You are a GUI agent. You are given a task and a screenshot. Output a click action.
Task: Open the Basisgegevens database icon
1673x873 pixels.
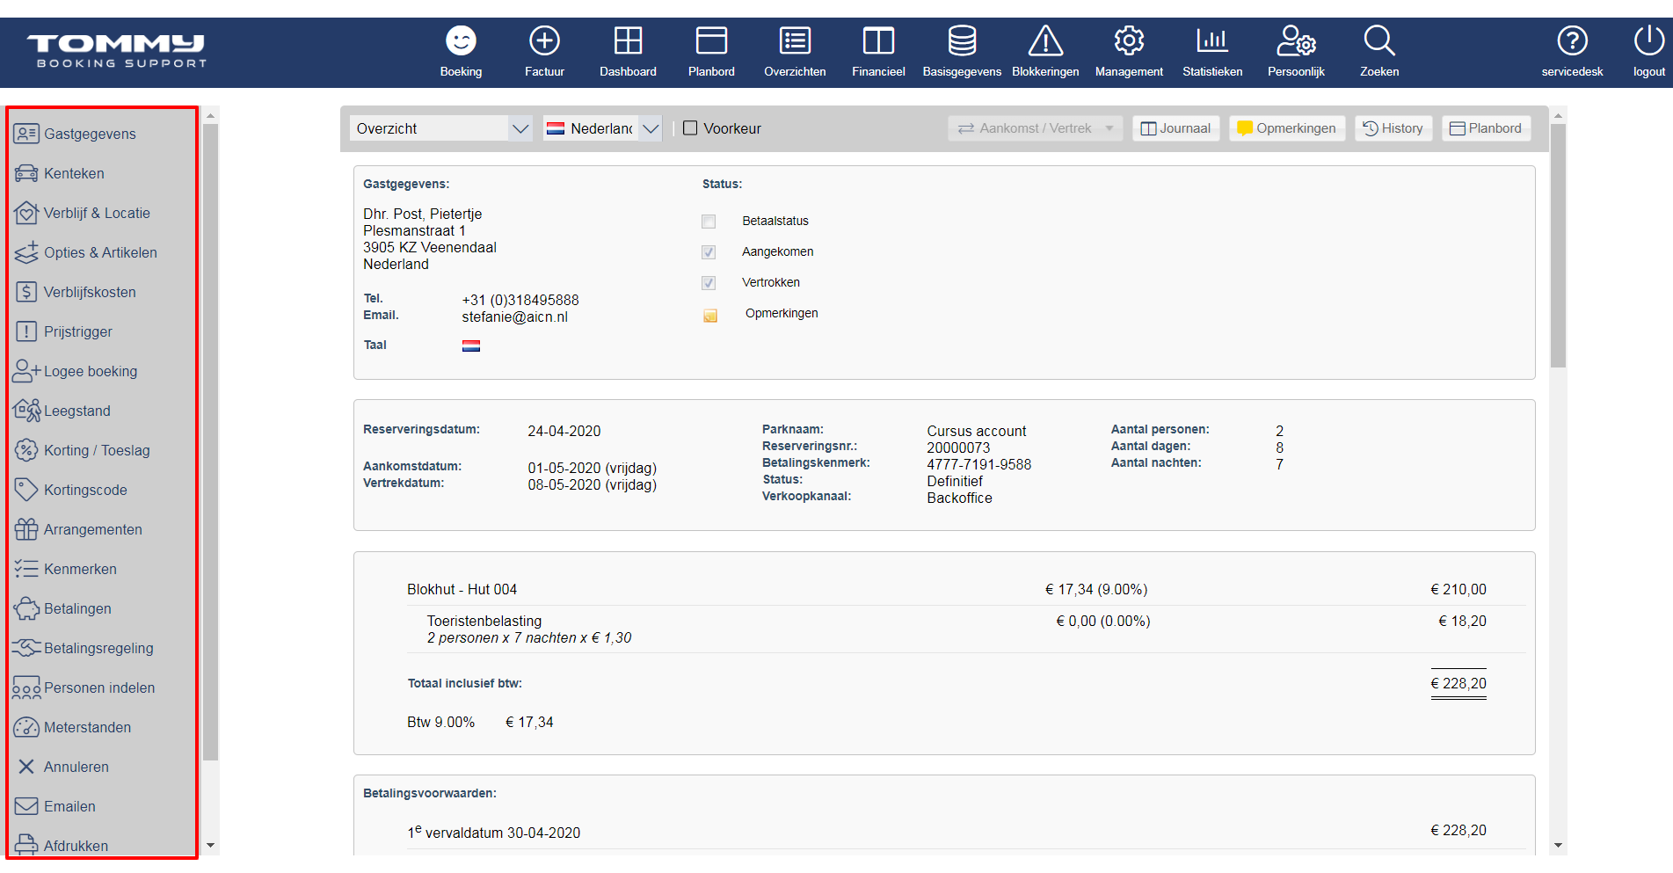(x=962, y=40)
